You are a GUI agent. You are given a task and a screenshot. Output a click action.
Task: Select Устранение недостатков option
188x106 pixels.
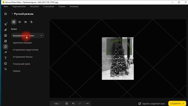[26, 50]
